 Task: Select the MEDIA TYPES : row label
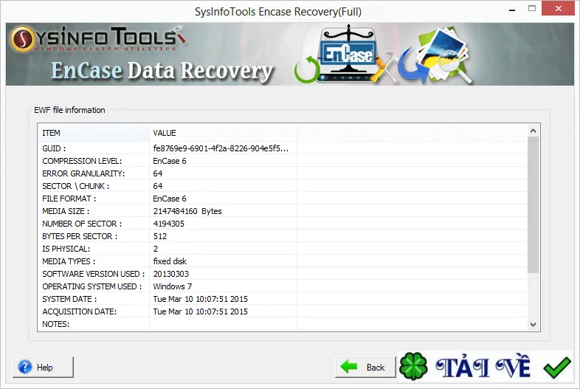click(x=69, y=262)
